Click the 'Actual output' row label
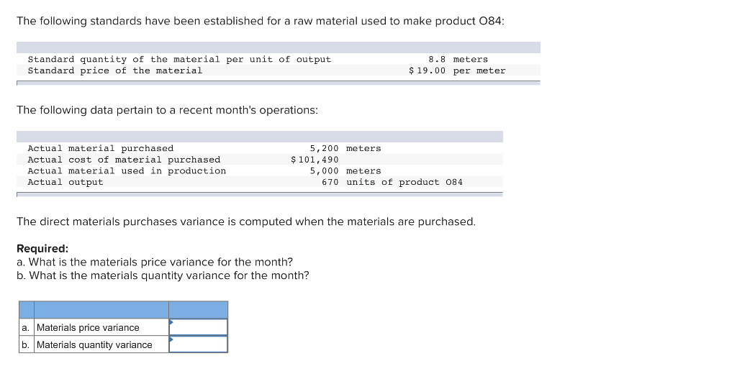This screenshot has width=737, height=384. (65, 182)
